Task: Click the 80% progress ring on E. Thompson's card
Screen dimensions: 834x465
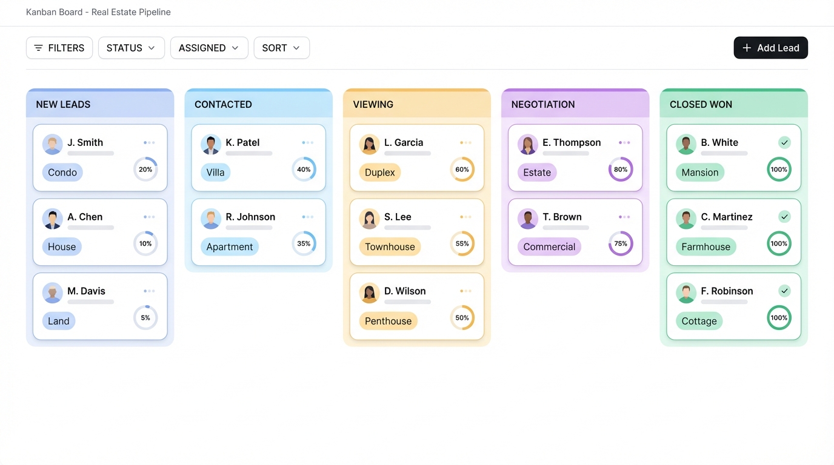Action: point(620,170)
